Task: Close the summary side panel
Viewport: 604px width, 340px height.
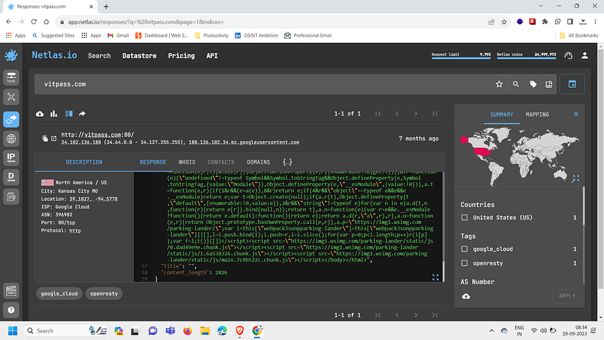Action: click(x=576, y=114)
